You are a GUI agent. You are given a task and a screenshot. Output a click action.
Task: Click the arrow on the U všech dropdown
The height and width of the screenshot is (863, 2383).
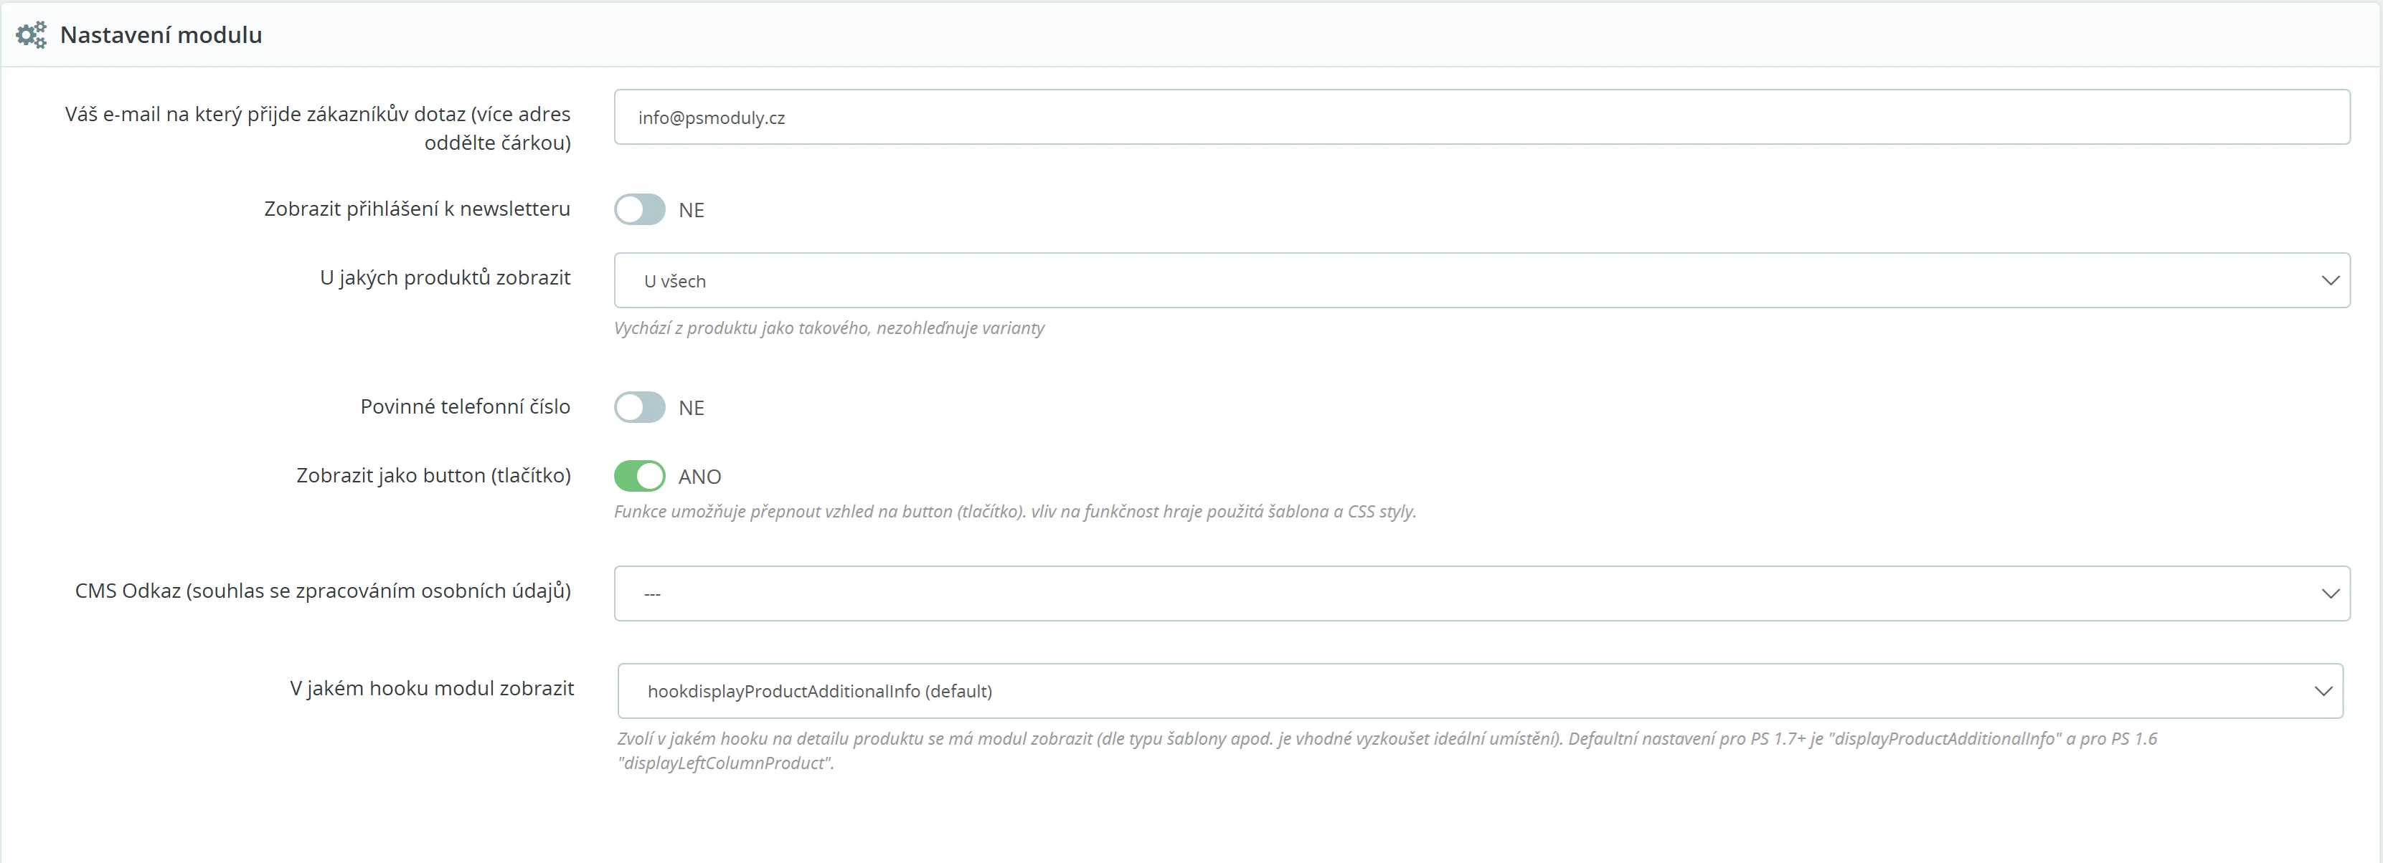tap(2329, 280)
